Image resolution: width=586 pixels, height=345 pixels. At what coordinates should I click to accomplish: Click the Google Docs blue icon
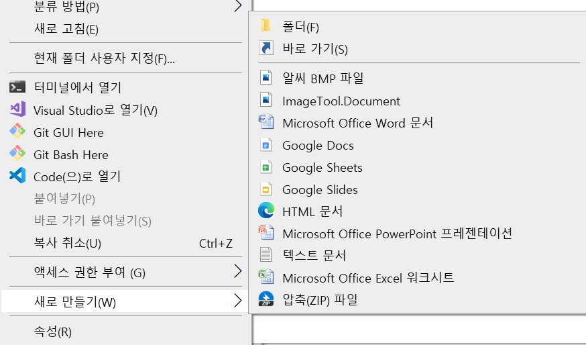click(266, 145)
